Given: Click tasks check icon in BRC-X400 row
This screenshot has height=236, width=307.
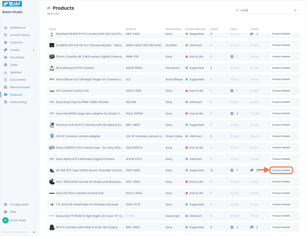Looking at the screenshot, I should click(x=232, y=227).
